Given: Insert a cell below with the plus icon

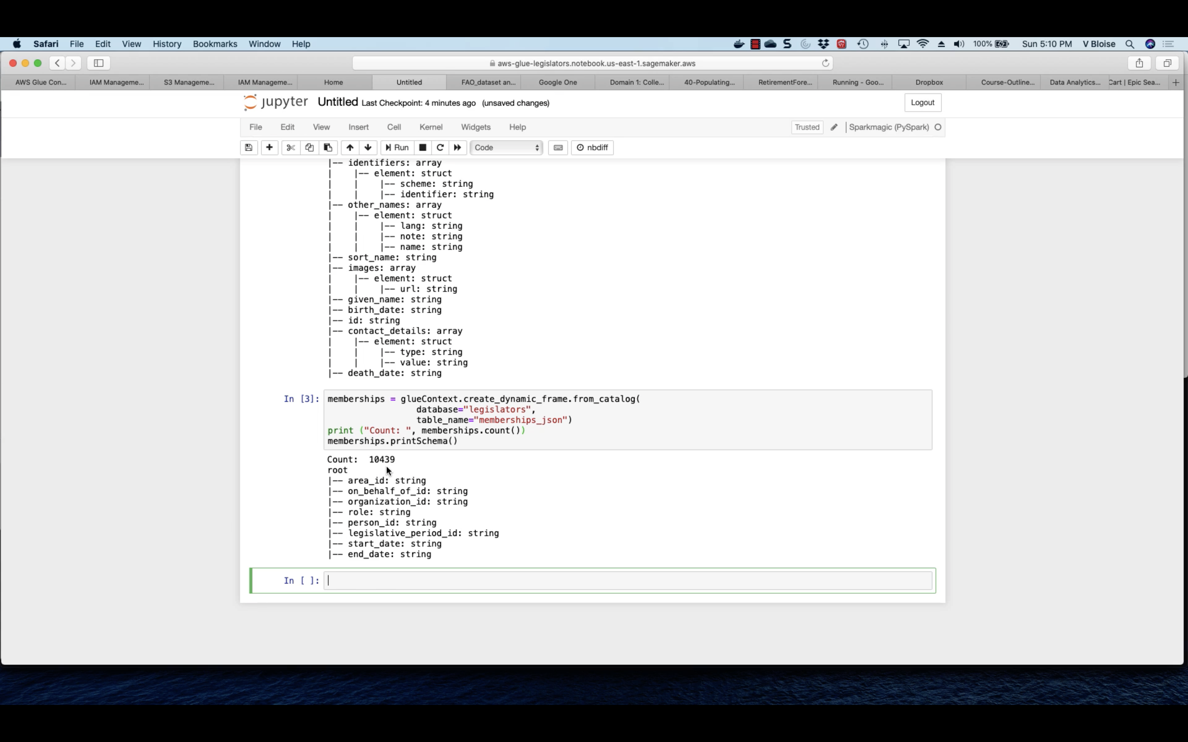Looking at the screenshot, I should [x=269, y=148].
